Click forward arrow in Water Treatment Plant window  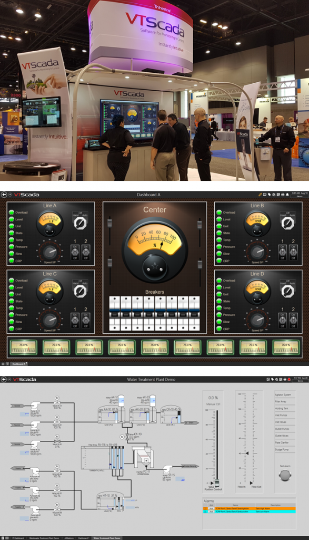point(11,379)
